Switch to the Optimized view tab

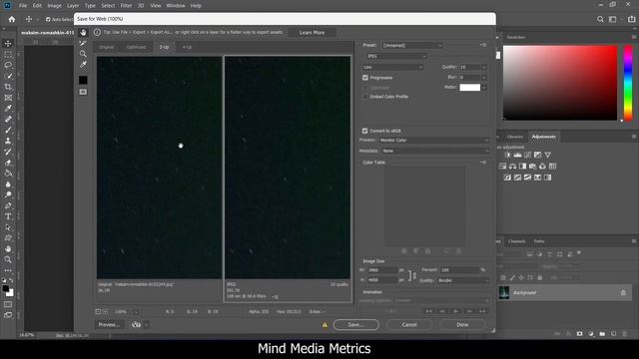(x=136, y=47)
